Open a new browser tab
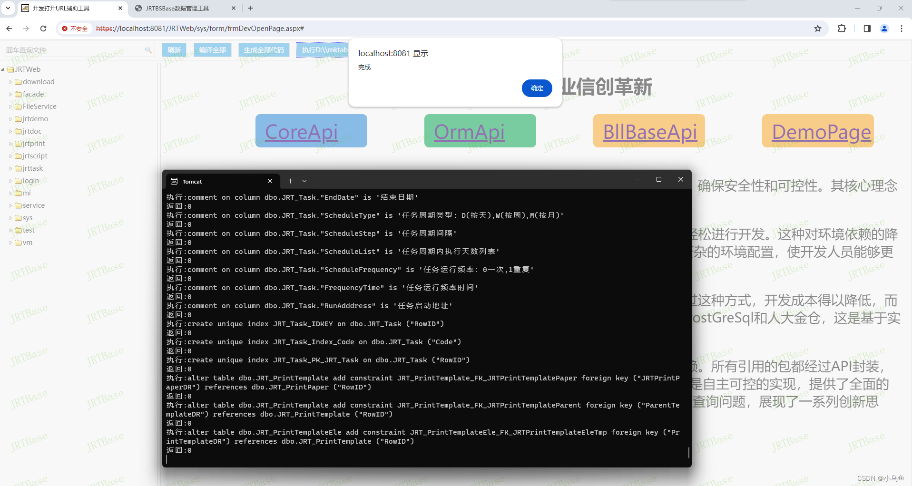 tap(251, 8)
